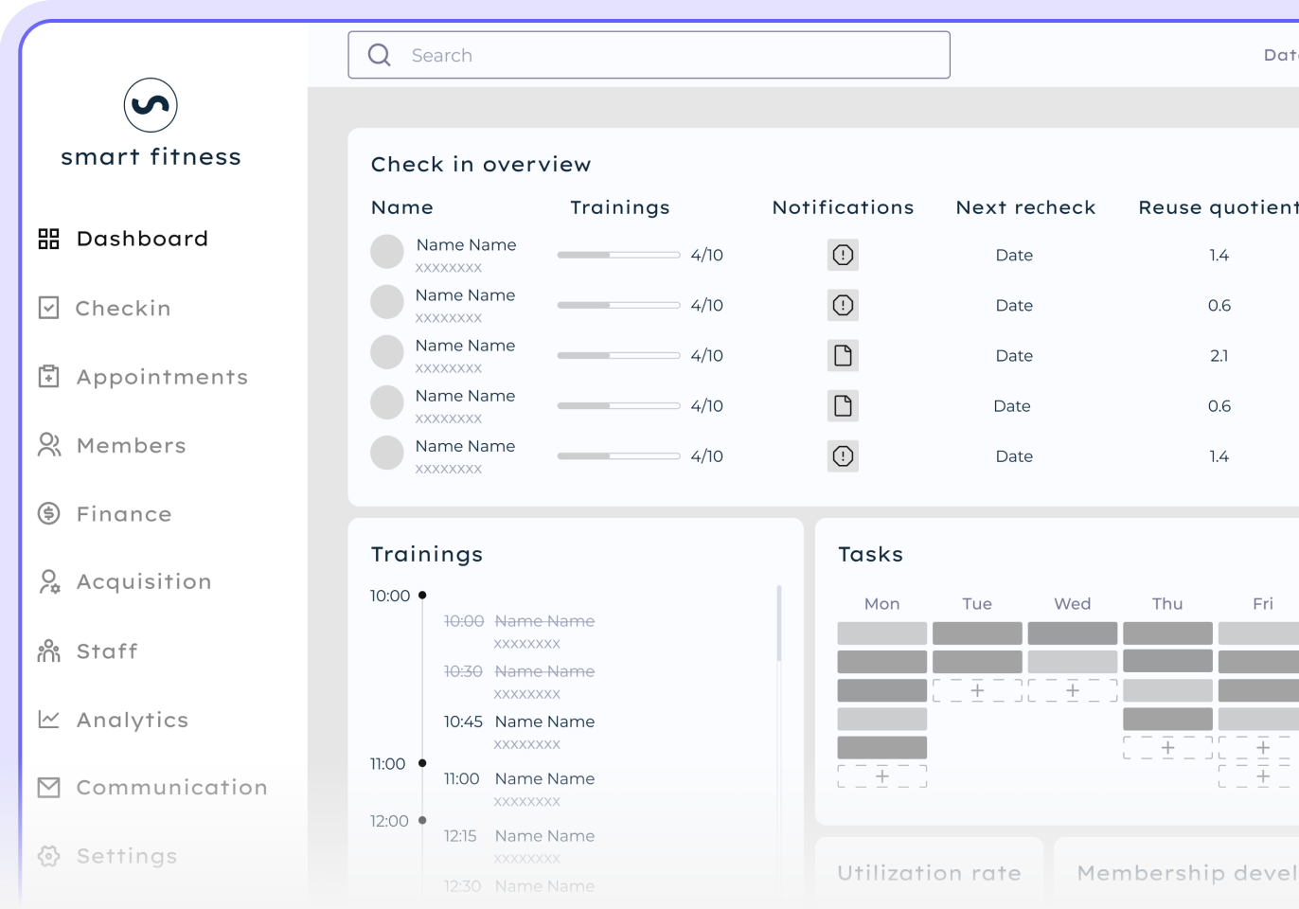This screenshot has width=1299, height=909.
Task: Click the search magnifier icon
Action: (380, 55)
